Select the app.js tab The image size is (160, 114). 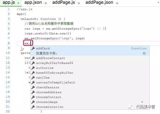click(x=9, y=2)
